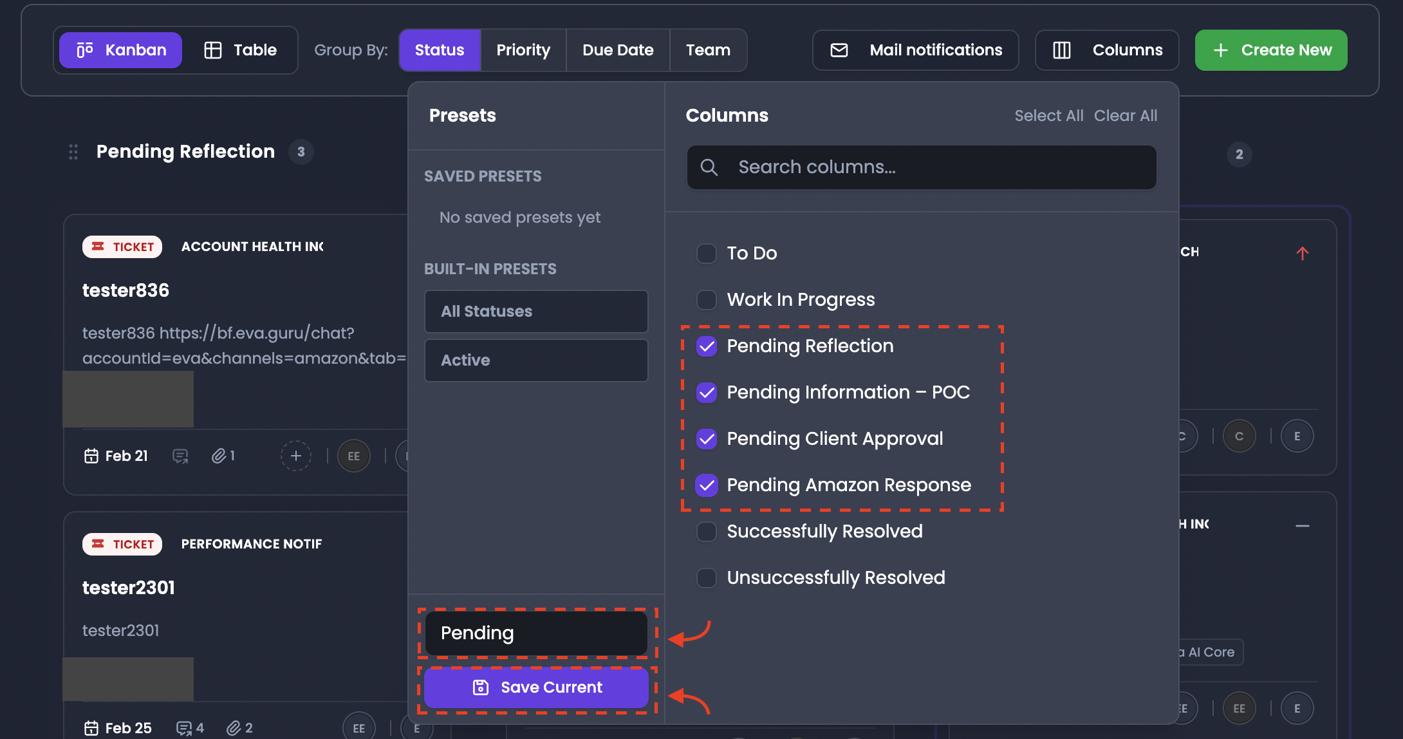Click the Feb 21 due date calendar icon
Screen dimensions: 1403x739
[x=91, y=456]
